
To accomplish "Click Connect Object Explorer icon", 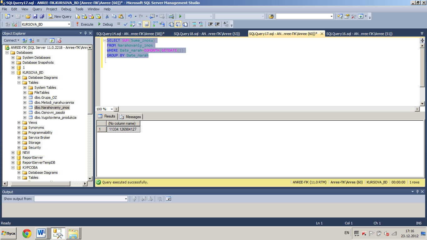I will (24, 40).
